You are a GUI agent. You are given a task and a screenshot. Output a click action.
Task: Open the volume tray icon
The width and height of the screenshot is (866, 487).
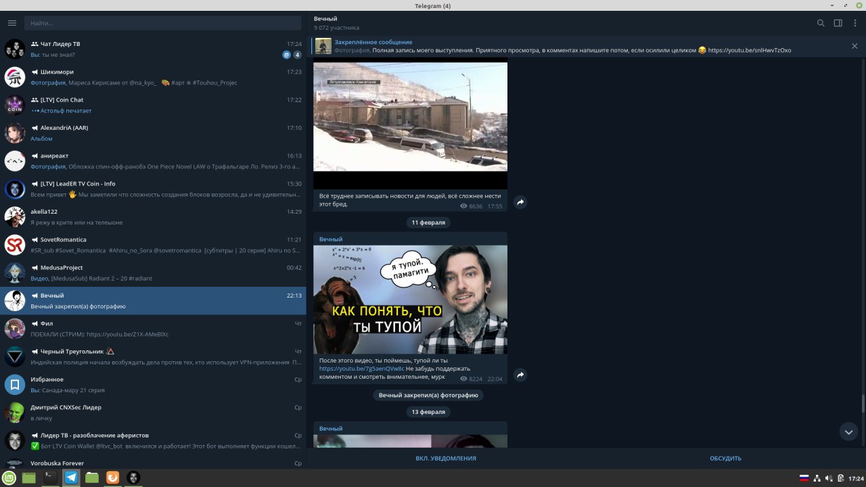pos(829,478)
